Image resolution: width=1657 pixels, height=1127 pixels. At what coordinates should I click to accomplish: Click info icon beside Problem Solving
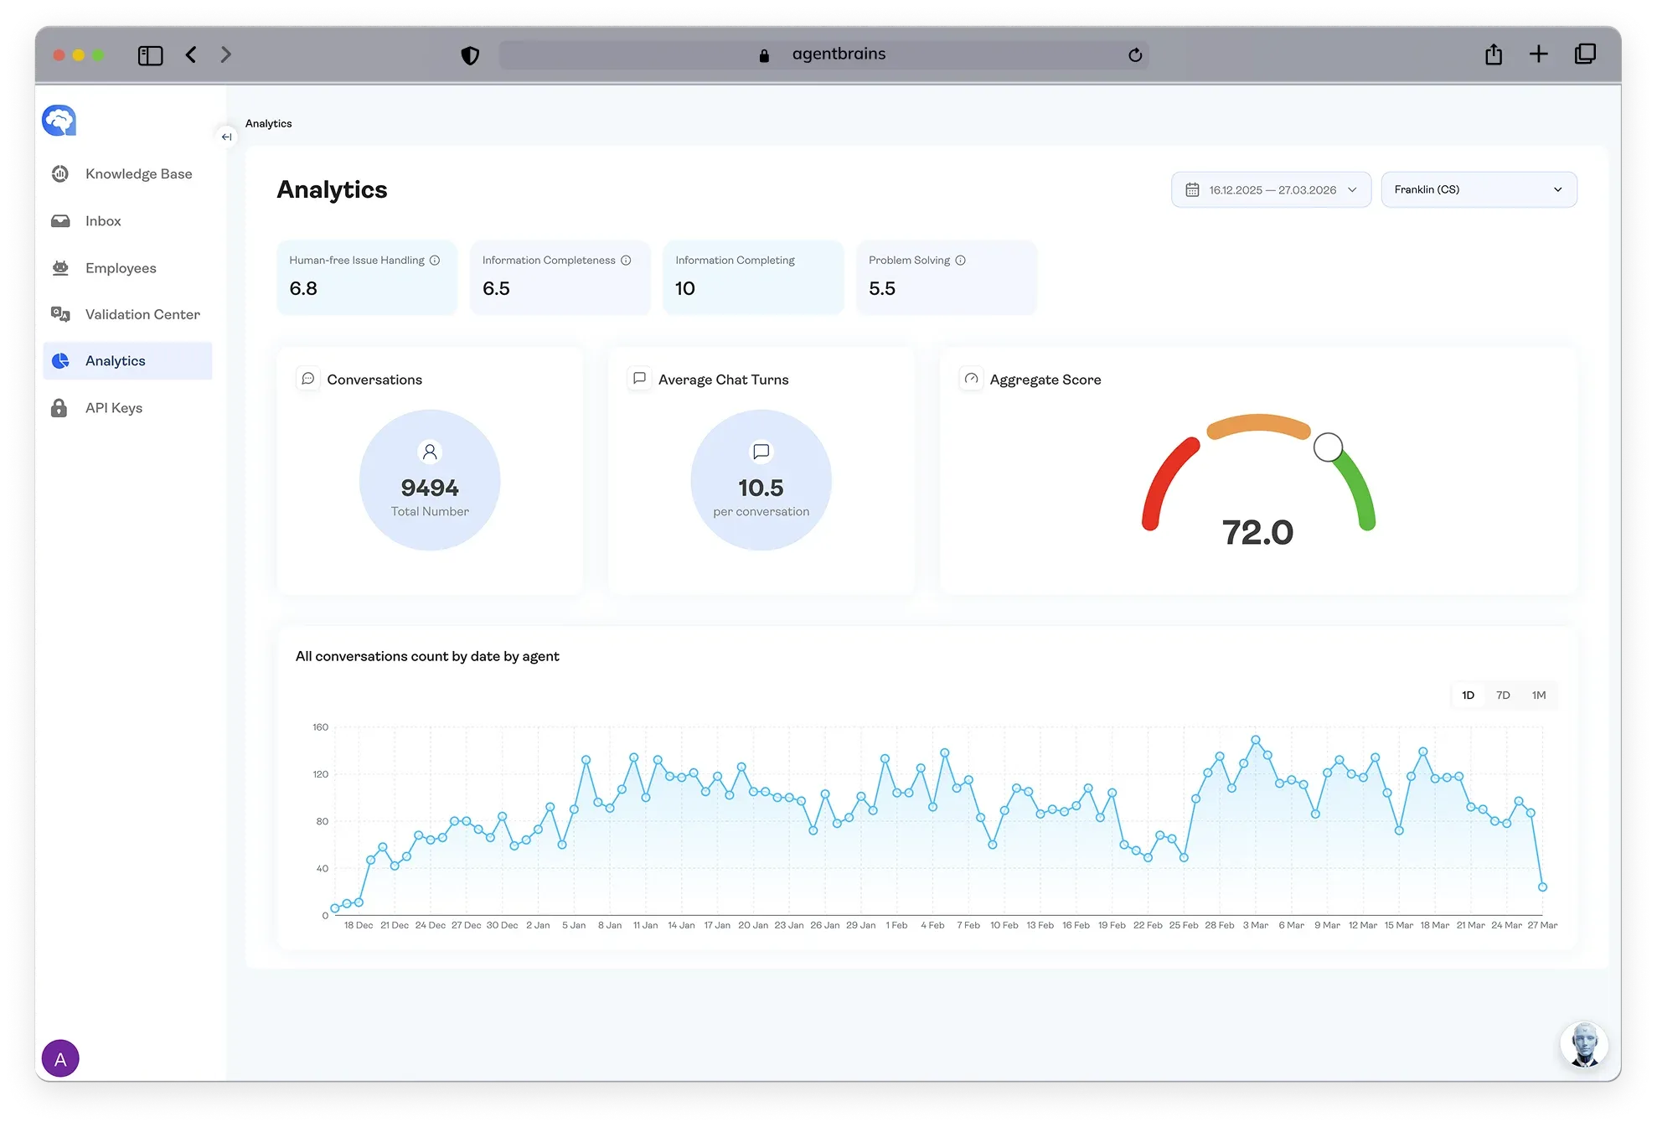(x=961, y=261)
